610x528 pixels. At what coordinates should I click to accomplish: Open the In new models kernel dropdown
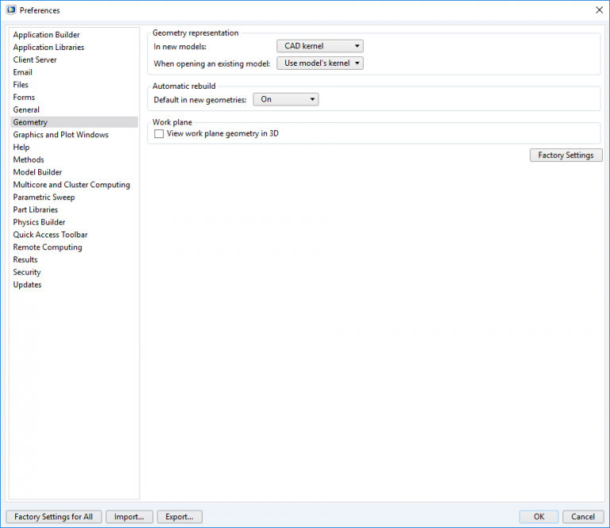coord(320,46)
